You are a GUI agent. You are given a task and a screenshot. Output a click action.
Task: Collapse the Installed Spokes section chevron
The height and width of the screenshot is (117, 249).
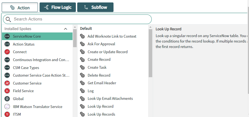click(65, 29)
